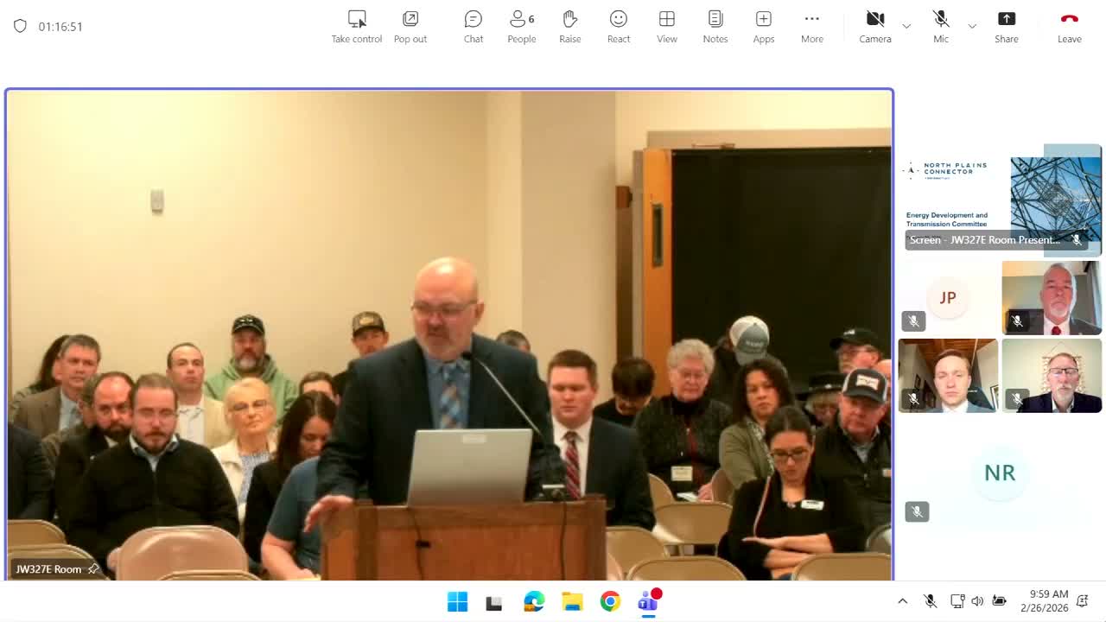Open the meeting Chat panel
Screen dimensions: 1106x622
[474, 27]
